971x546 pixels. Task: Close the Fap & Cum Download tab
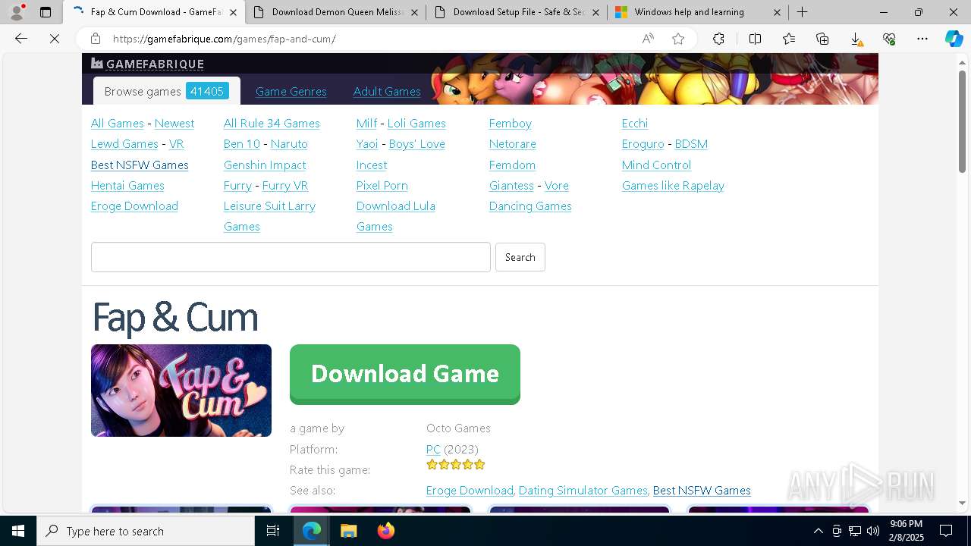pyautogui.click(x=233, y=12)
